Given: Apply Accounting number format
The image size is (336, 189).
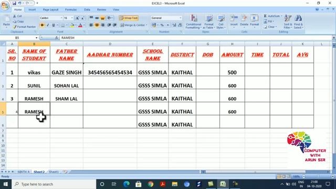Looking at the screenshot, I should click(154, 25).
